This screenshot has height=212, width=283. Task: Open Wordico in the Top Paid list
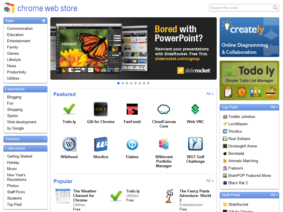235,132
